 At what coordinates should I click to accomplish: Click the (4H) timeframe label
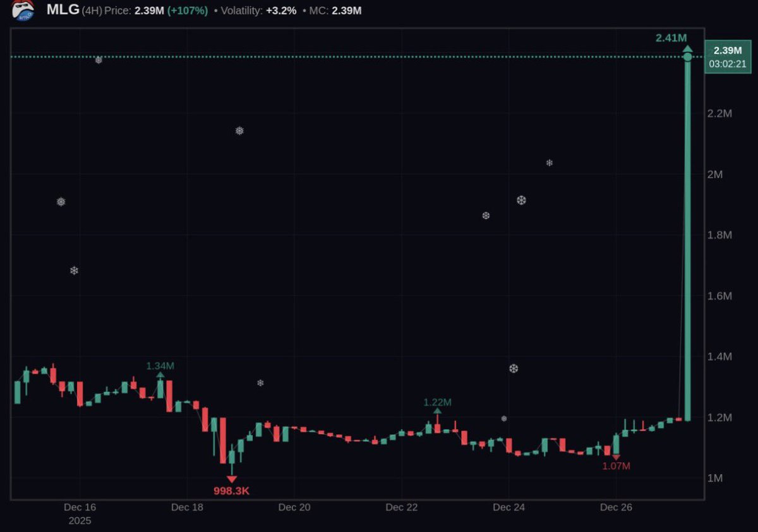click(92, 11)
